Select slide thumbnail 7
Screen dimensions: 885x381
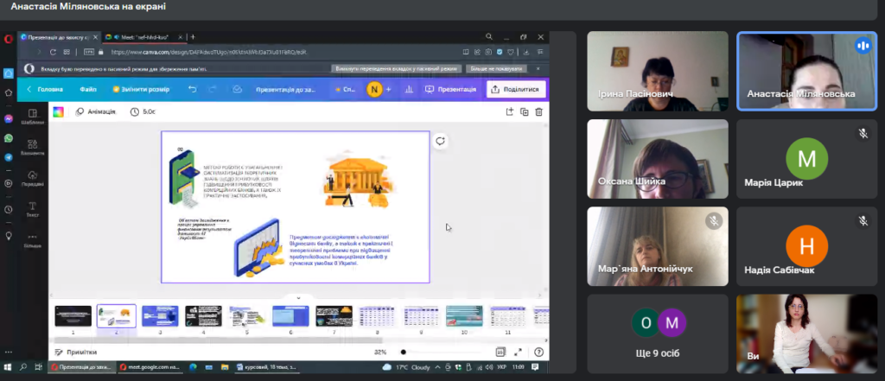tap(334, 316)
